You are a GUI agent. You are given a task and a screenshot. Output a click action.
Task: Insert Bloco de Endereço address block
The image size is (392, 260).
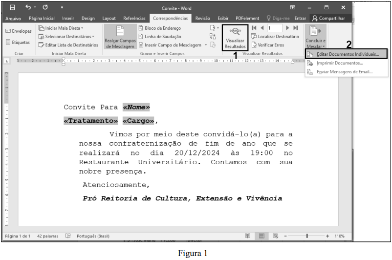(x=162, y=28)
